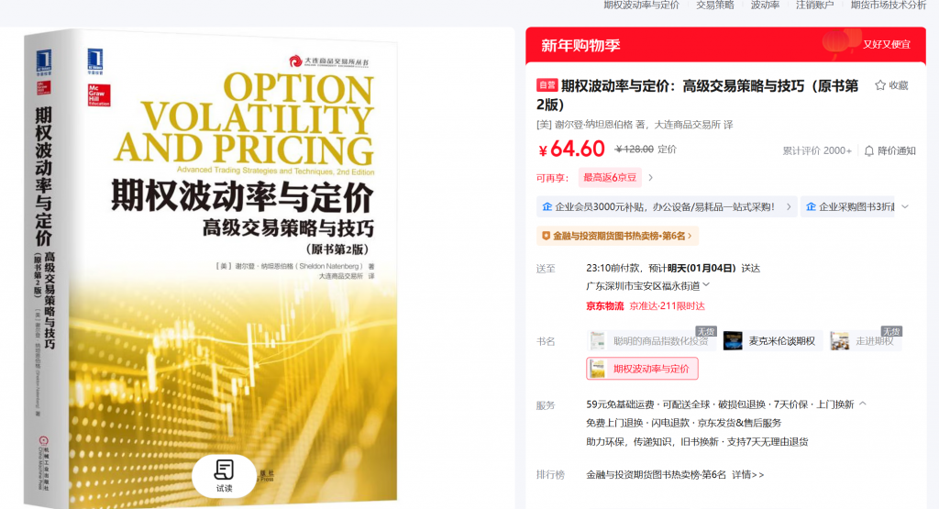
Task: Select the 期权波动率与定价 book option
Action: pos(642,369)
